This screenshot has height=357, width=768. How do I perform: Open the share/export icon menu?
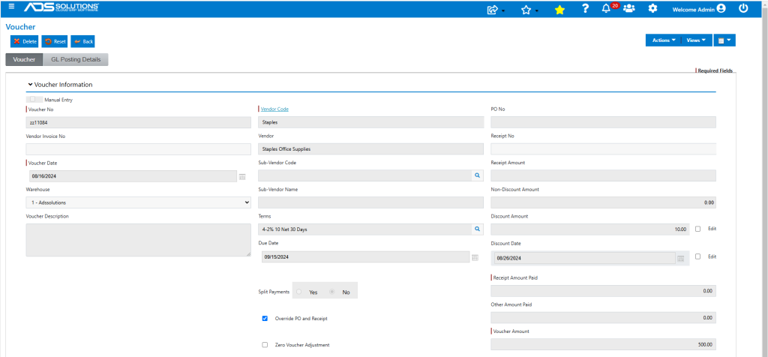493,9
